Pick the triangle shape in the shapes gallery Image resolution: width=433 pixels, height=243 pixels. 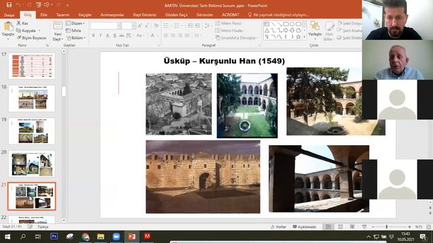(x=267, y=30)
